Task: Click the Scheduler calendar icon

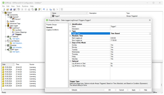Action: (8, 45)
